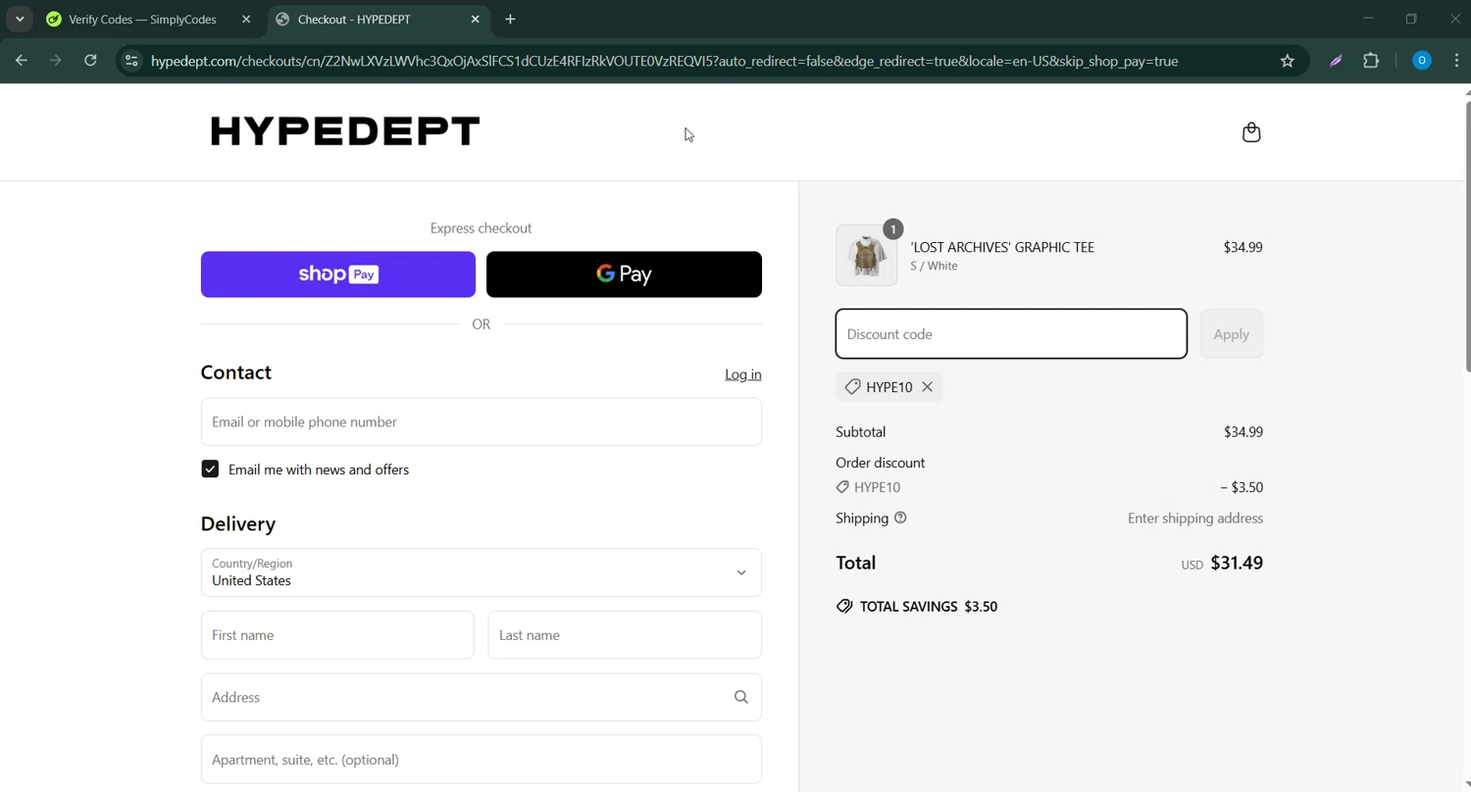1471x792 pixels.
Task: Focus the Email or mobile phone number field
Action: click(481, 422)
